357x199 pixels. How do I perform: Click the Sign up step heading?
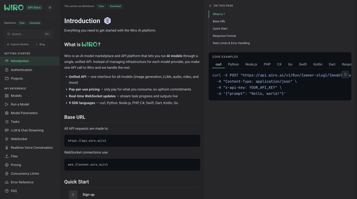click(x=88, y=195)
